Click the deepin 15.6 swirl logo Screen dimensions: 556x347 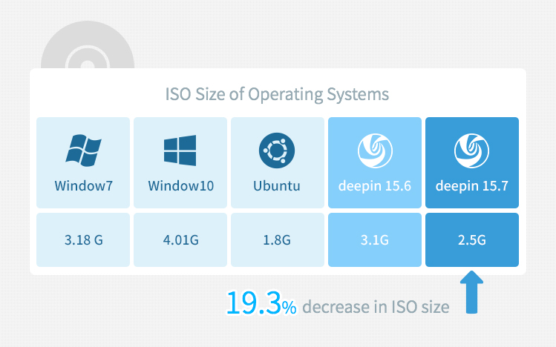(x=375, y=151)
